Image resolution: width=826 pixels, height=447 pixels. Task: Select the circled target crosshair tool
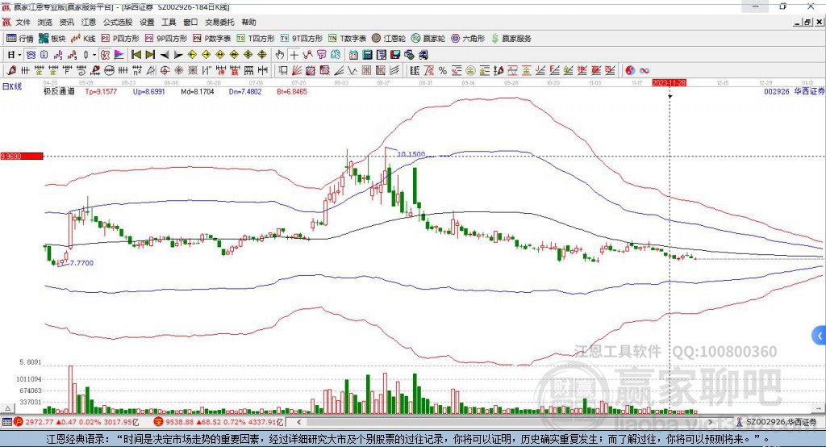pyautogui.click(x=165, y=71)
